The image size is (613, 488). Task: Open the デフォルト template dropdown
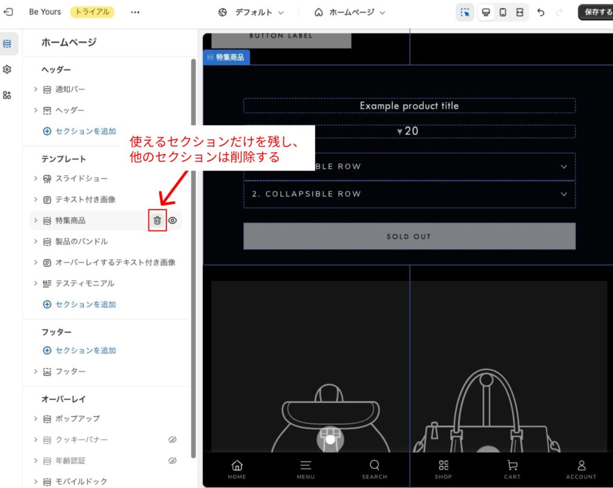click(x=251, y=12)
